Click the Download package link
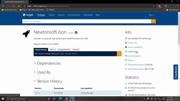This screenshot has width=180, height=101. 136,65
